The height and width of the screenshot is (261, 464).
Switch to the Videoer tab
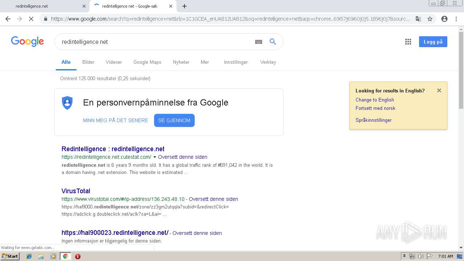point(114,62)
